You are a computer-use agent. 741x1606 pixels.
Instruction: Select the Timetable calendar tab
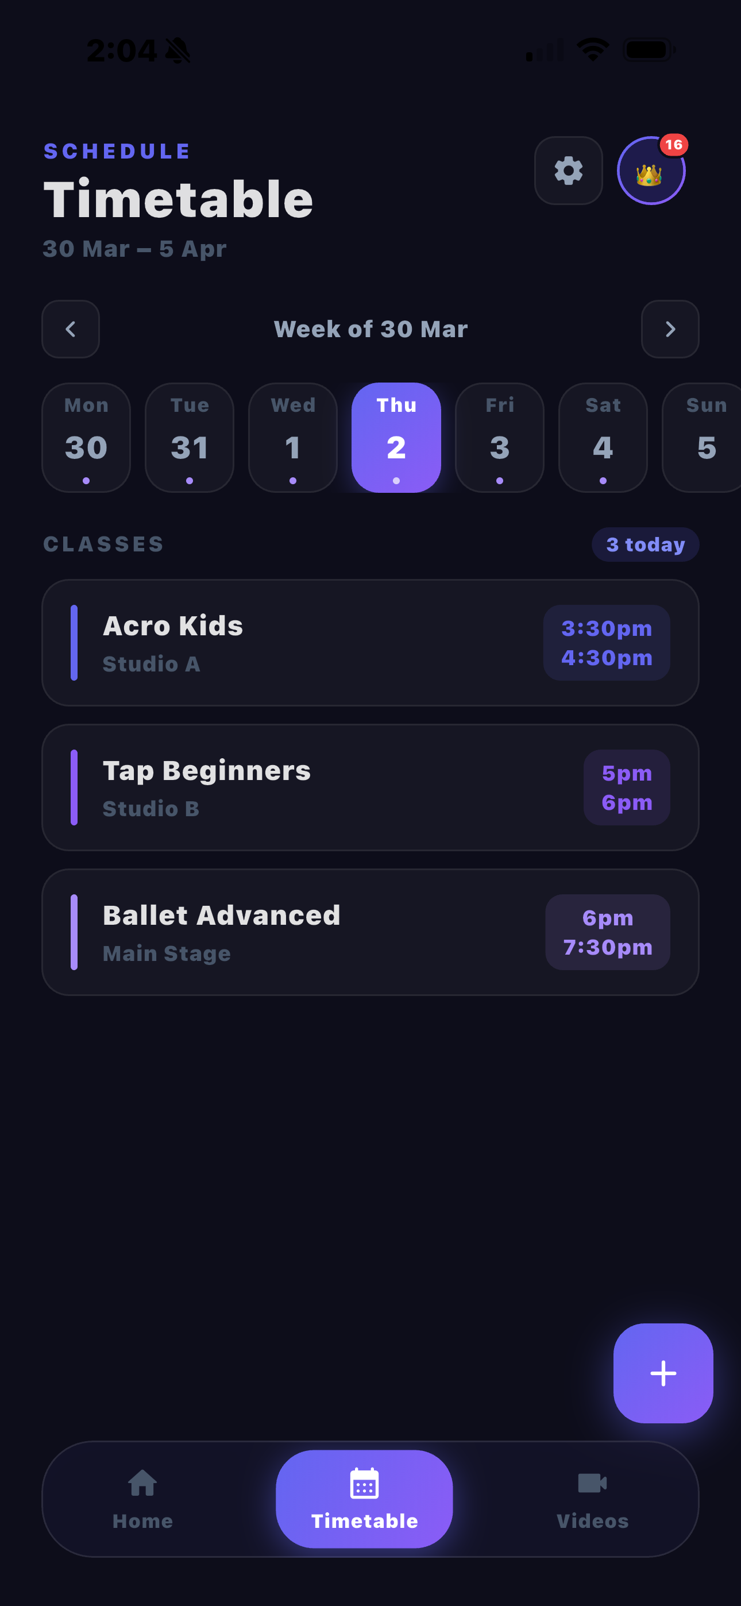click(364, 1498)
